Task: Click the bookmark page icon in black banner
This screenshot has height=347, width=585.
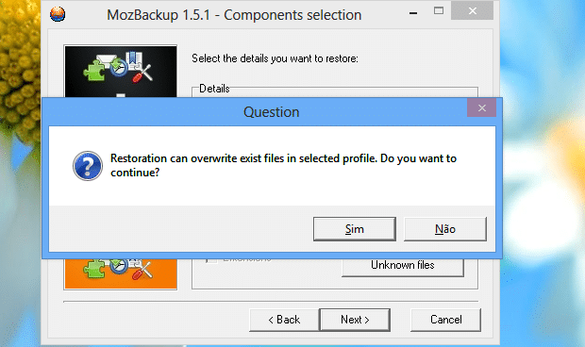Action: 133,60
